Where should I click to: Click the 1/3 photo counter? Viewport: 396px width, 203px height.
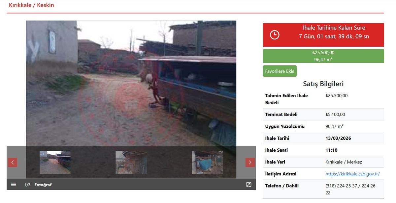[27, 185]
